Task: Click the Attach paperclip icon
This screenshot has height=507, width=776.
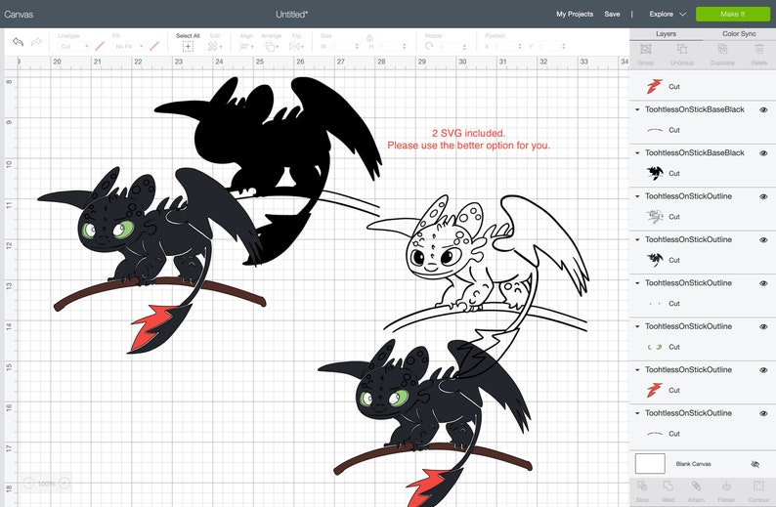Action: click(696, 486)
